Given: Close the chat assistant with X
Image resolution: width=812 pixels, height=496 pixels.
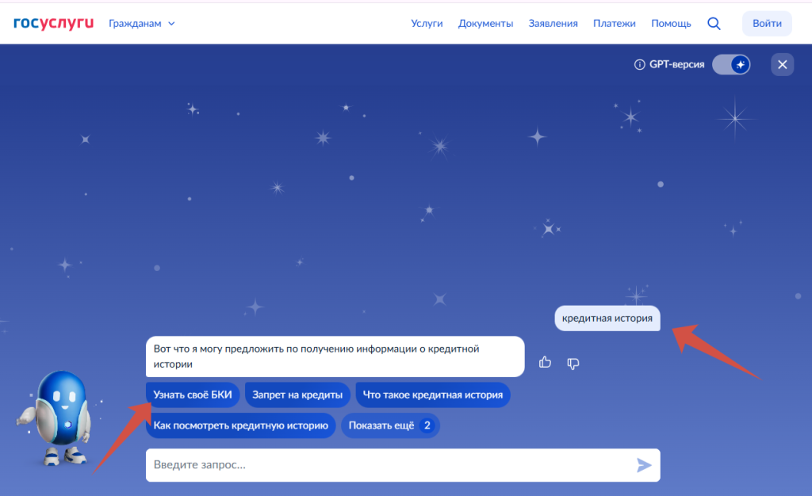Looking at the screenshot, I should 782,65.
